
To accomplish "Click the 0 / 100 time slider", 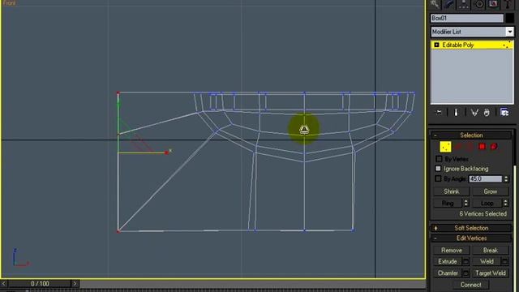I will click(x=40, y=283).
